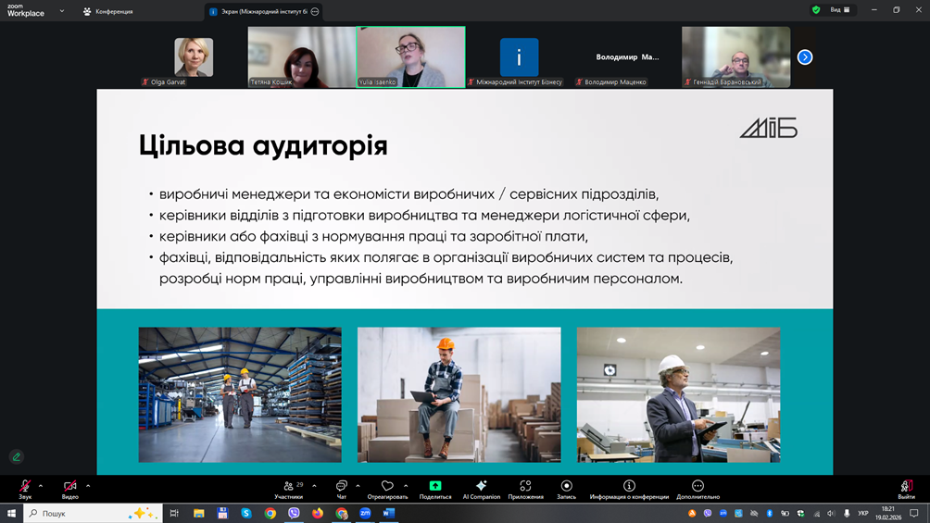Image resolution: width=930 pixels, height=523 pixels.
Task: Open the Приложения apps icon
Action: point(525,487)
